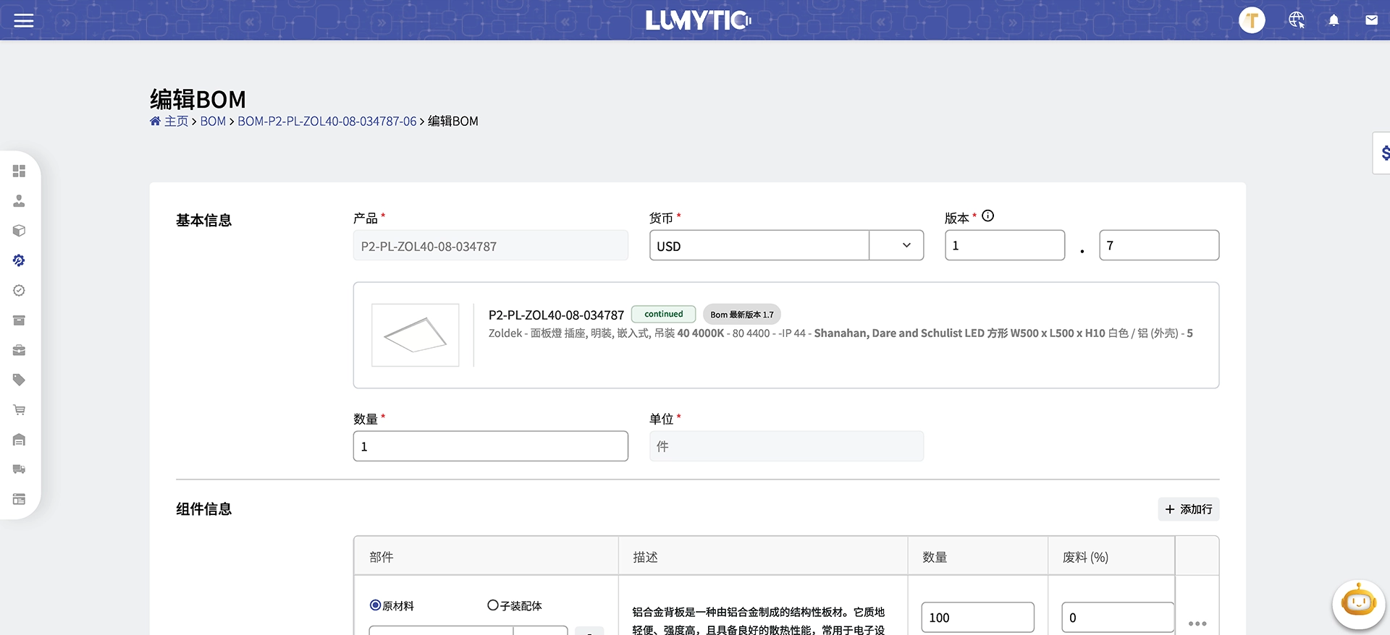
Task: Open the dashboard grid icon in sidebar
Action: pyautogui.click(x=20, y=171)
